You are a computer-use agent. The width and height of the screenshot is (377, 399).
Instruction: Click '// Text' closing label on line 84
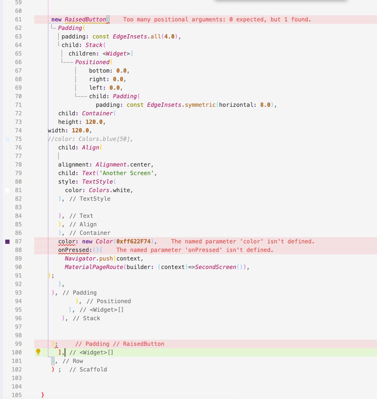coord(81,216)
